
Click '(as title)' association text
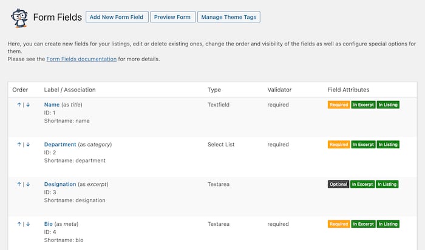tap(72, 105)
